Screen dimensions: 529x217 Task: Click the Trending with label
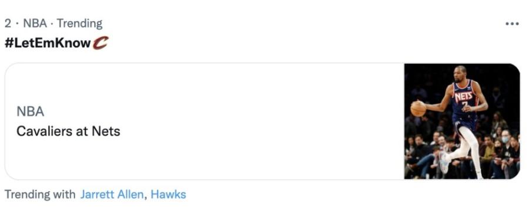[40, 195]
